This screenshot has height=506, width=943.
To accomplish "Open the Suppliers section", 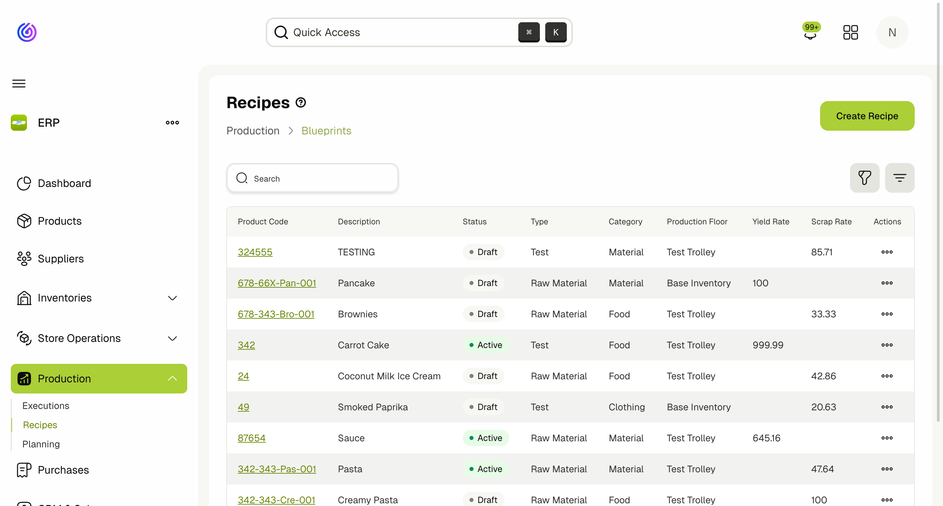I will 61,258.
